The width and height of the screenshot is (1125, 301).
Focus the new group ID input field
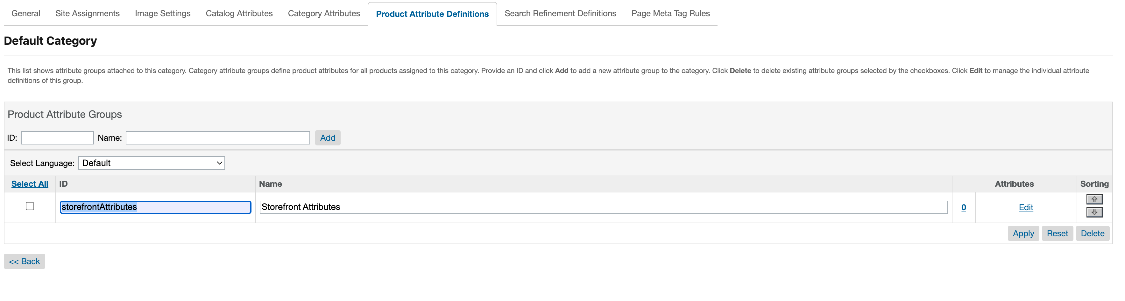point(57,138)
